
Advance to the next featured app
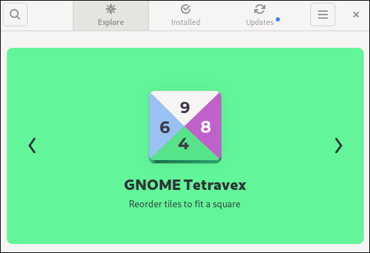pyautogui.click(x=339, y=146)
